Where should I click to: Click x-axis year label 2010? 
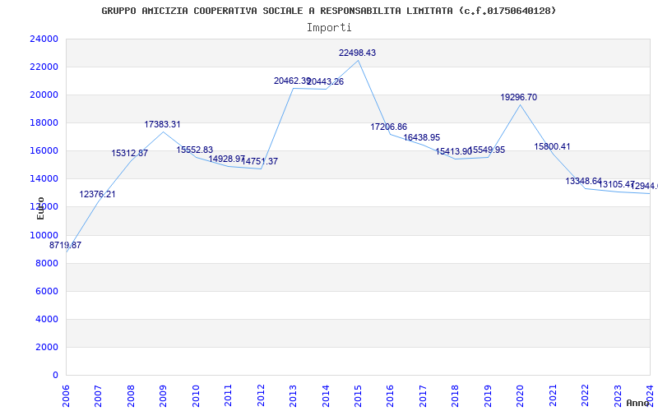pos(196,395)
